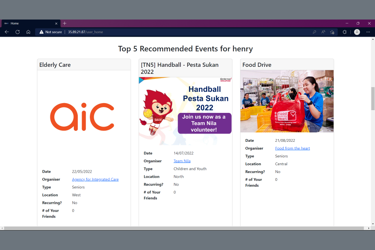This screenshot has width=375, height=250.
Task: Click the date 21/08/2022 on Food Drive
Action: 285,141
